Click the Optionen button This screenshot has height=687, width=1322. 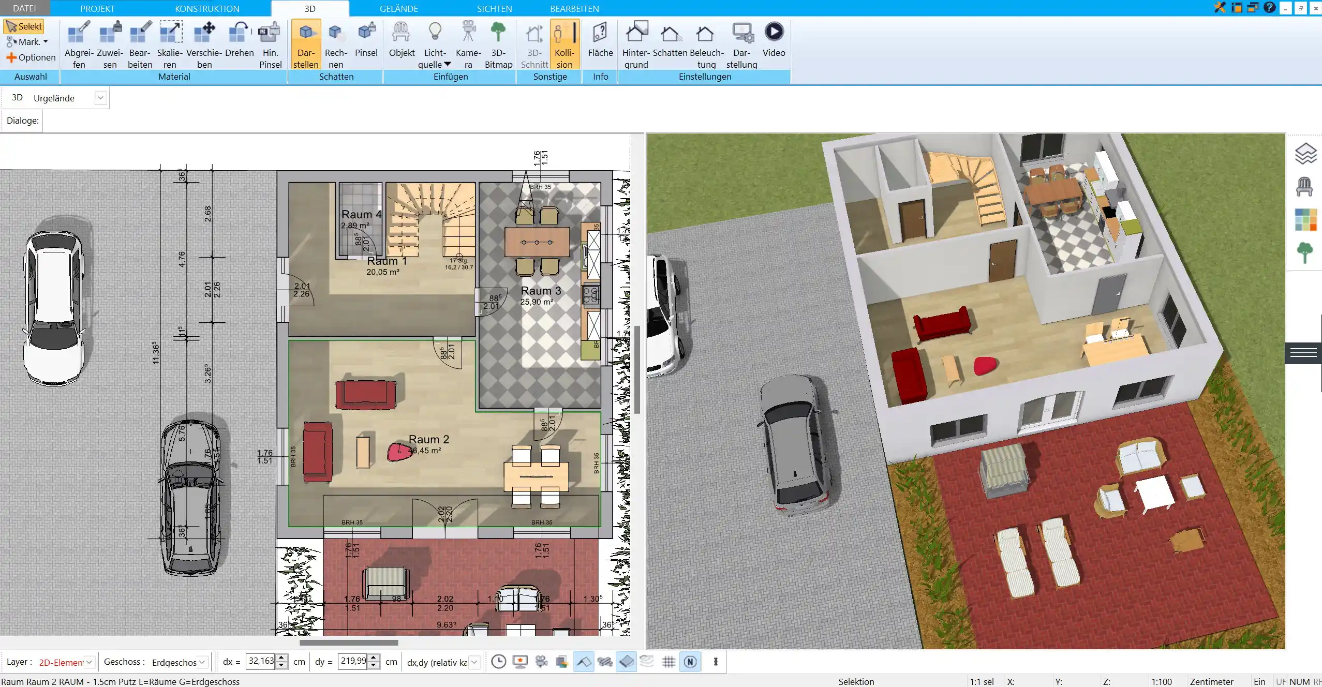point(31,57)
